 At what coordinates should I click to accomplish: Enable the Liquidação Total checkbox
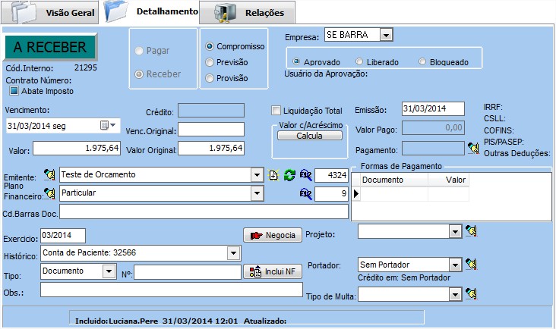(x=276, y=110)
